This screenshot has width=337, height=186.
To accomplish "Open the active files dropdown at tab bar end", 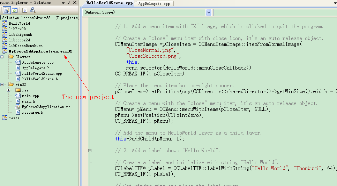I will coord(335,3).
